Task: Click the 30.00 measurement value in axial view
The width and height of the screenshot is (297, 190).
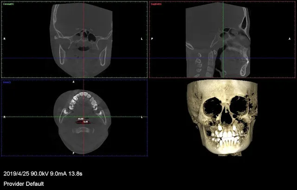Action: pos(81,119)
